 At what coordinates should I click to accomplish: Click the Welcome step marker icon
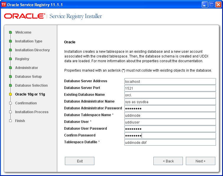[x=10, y=32]
